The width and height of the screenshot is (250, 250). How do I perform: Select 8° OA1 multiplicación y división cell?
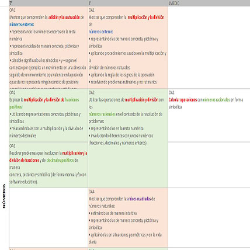[128, 47]
